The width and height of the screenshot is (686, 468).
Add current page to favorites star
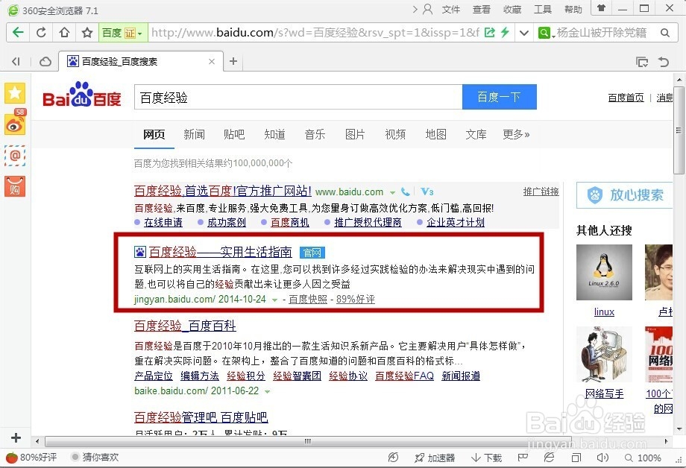coord(86,33)
